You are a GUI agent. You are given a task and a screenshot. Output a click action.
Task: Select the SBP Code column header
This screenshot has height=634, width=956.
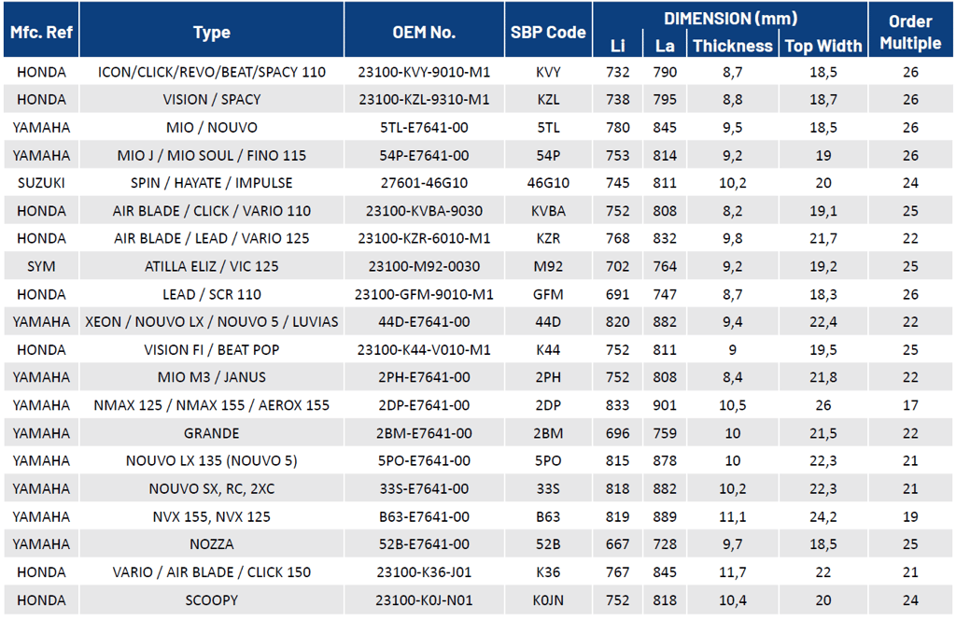pos(548,32)
